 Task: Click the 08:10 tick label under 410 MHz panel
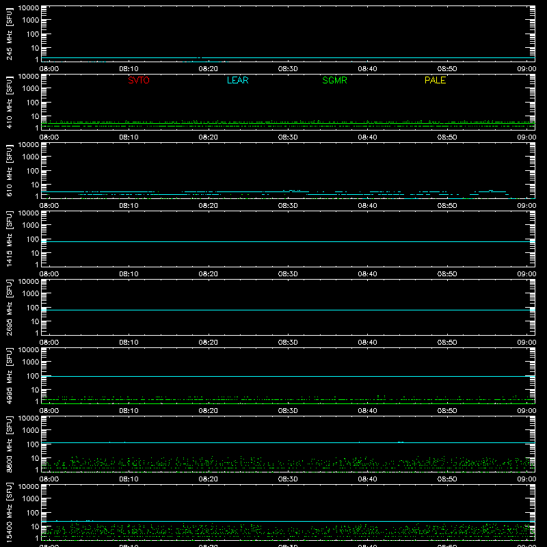click(129, 137)
